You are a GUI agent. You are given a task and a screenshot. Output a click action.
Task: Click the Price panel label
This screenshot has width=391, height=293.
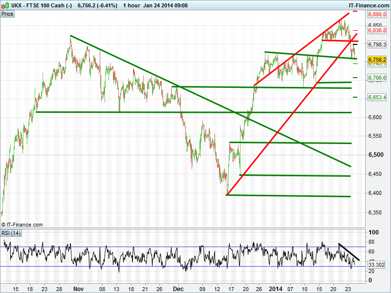pyautogui.click(x=7, y=14)
